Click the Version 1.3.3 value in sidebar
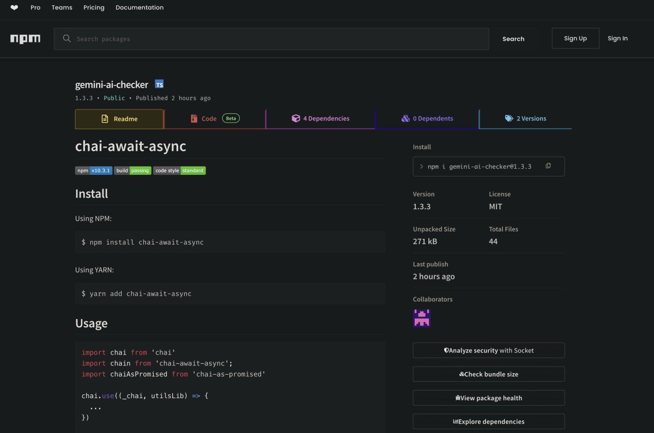 tap(422, 206)
